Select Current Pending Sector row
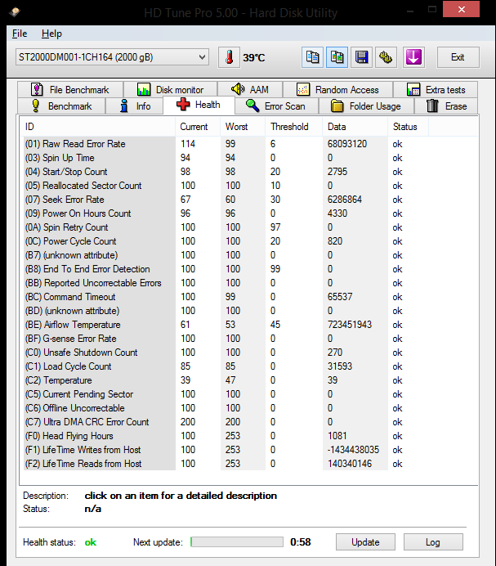Viewport: 496px width, 566px height. click(x=226, y=394)
